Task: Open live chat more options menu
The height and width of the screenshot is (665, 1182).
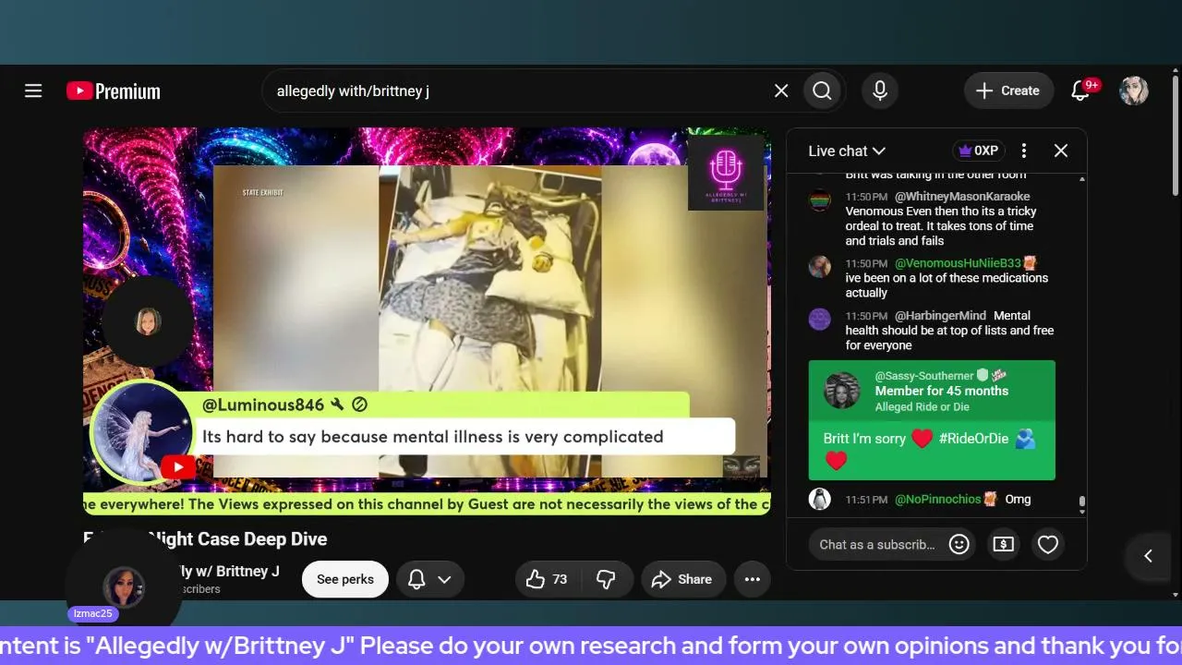Action: tap(1023, 151)
